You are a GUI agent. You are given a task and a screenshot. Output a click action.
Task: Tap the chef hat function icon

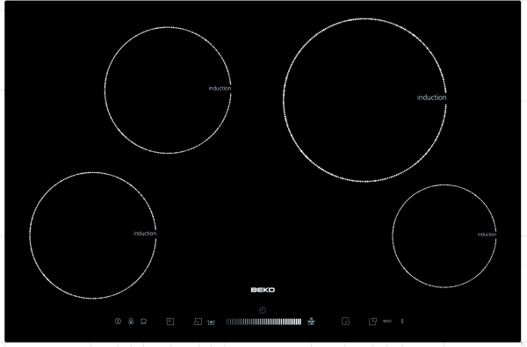[143, 322]
